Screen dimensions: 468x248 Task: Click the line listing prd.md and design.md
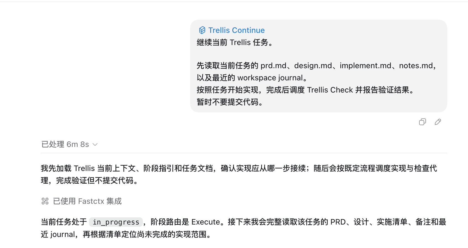pos(317,66)
